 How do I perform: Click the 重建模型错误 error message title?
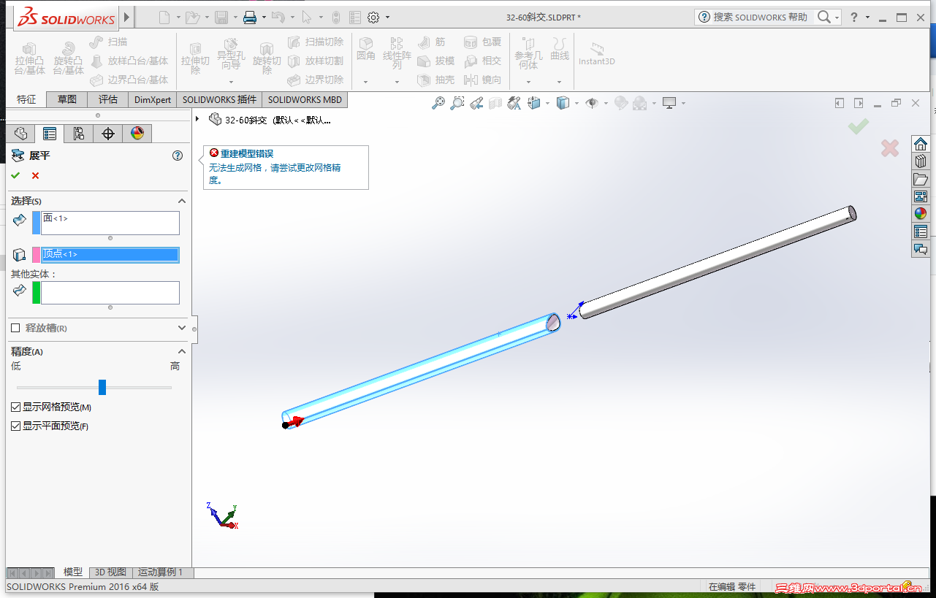247,153
